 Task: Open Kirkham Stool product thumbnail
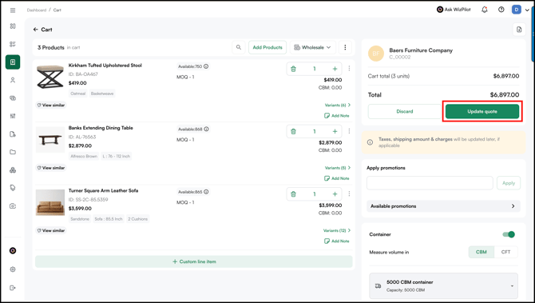pos(50,77)
